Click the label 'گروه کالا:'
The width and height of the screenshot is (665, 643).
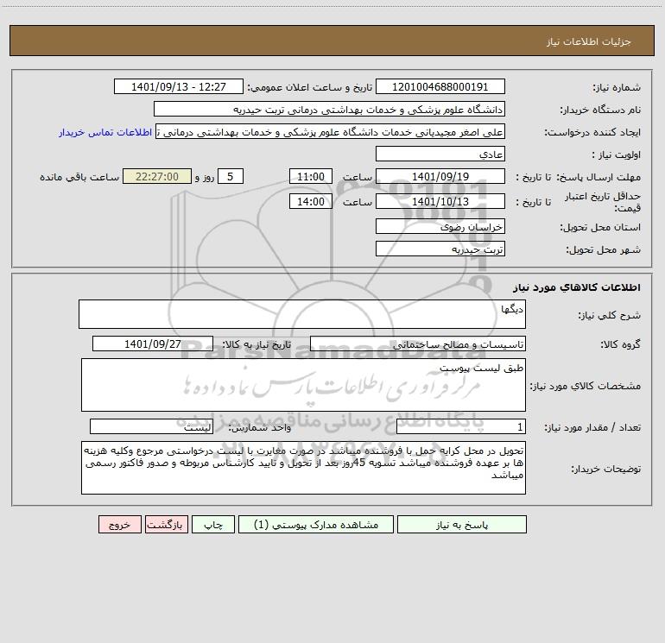click(620, 344)
